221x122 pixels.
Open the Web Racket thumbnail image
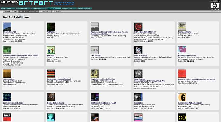point(138,74)
